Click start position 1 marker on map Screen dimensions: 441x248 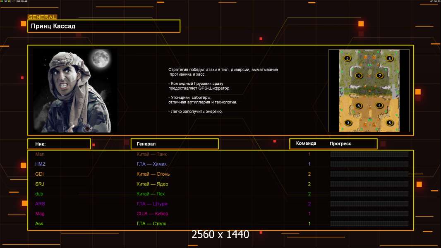click(x=359, y=76)
